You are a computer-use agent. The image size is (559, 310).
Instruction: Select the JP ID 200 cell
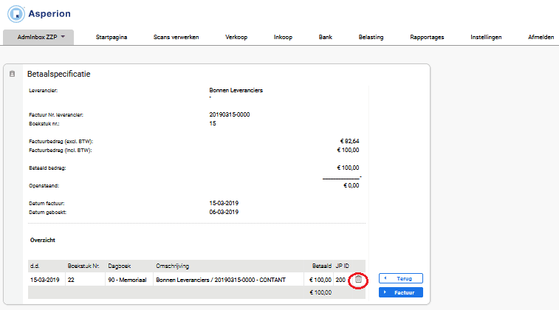click(340, 280)
